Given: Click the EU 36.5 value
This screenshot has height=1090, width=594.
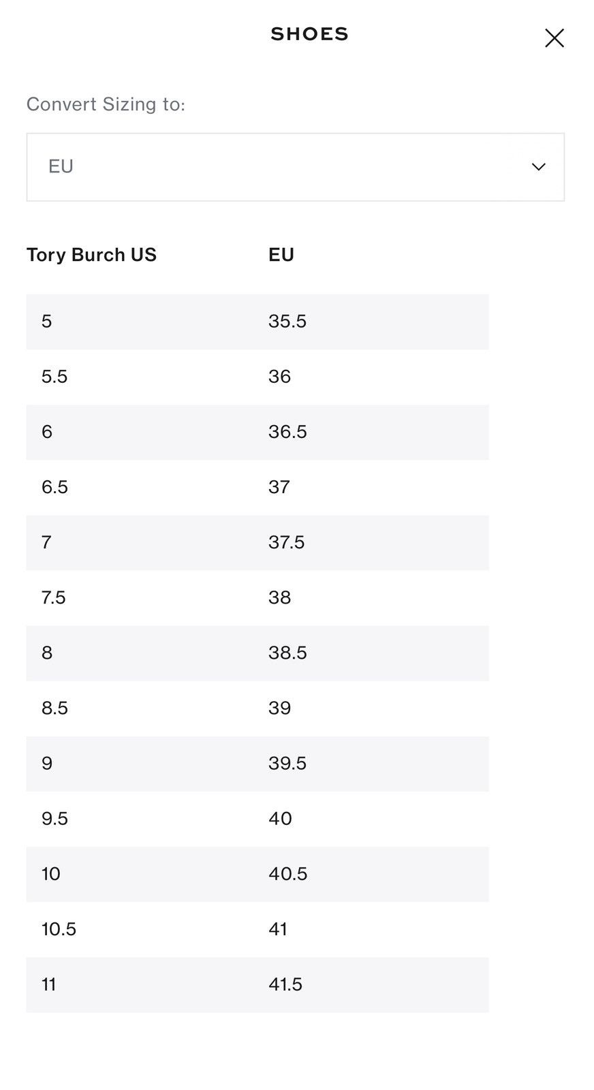Looking at the screenshot, I should coord(287,432).
